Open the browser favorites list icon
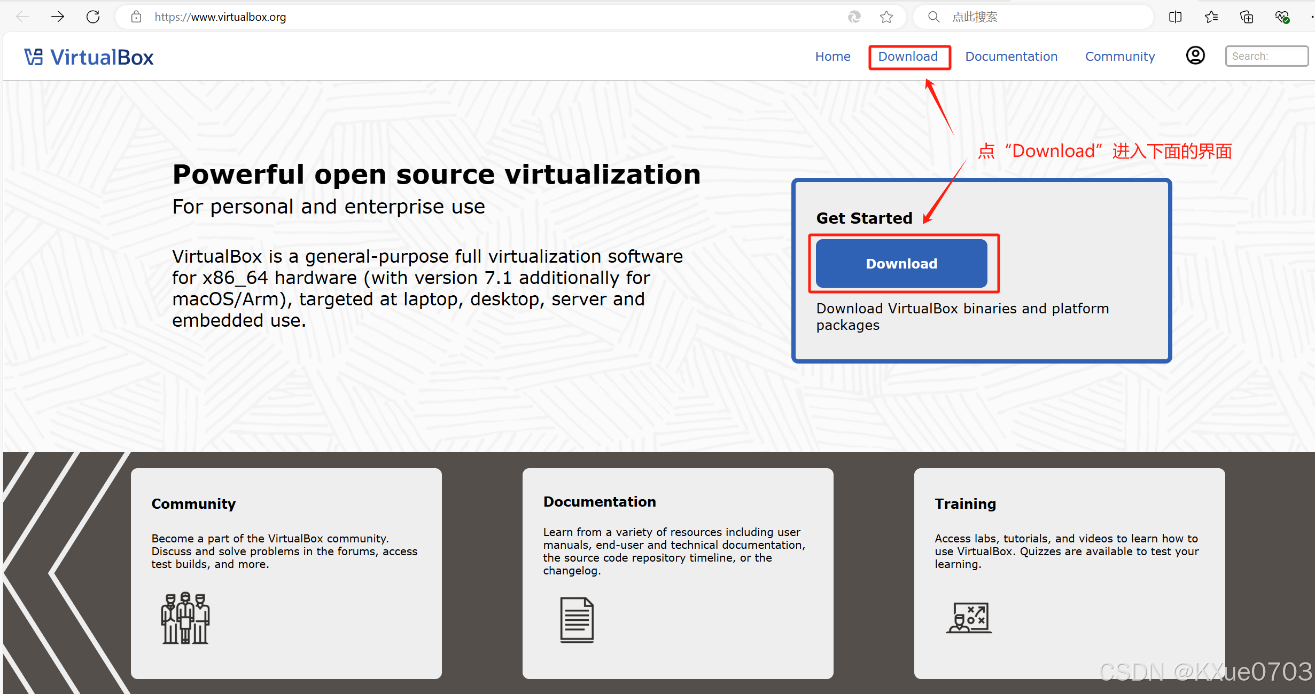The image size is (1315, 694). pyautogui.click(x=1211, y=17)
